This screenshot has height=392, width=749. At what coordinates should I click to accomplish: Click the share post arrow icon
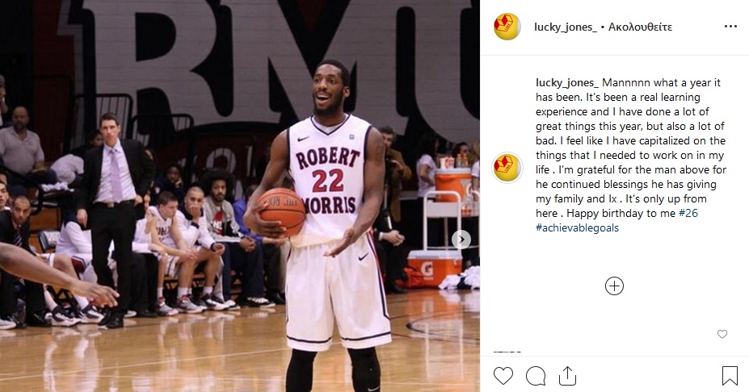(x=567, y=376)
